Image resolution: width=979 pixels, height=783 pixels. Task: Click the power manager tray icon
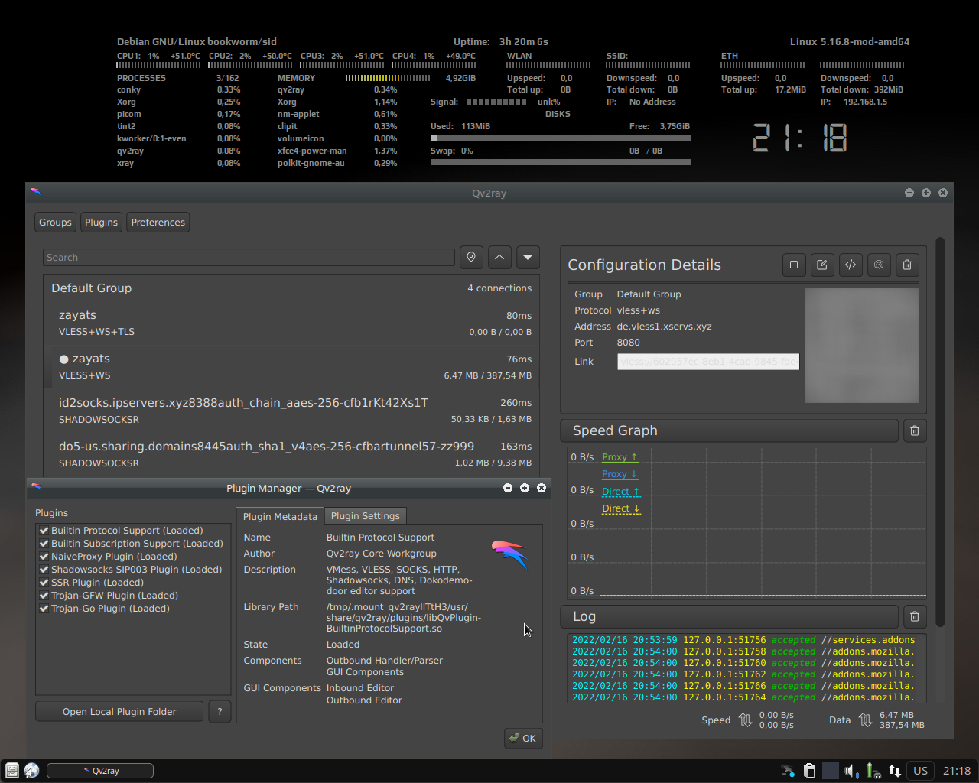tap(873, 771)
